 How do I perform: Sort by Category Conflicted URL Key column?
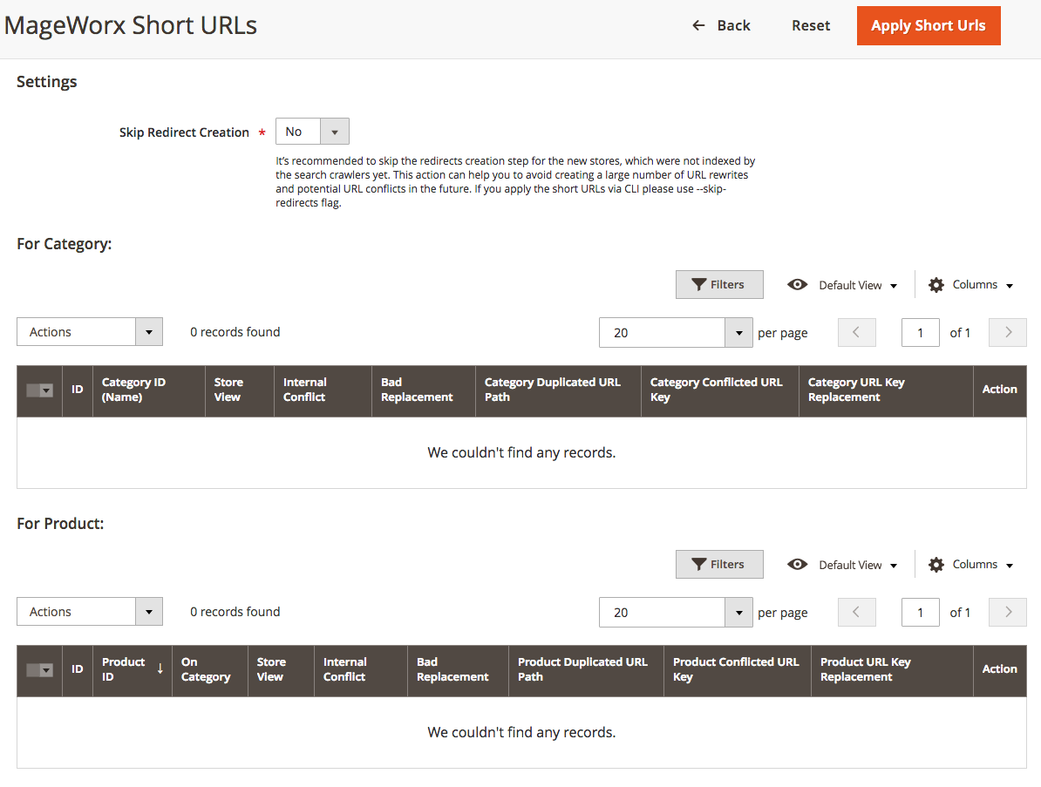[719, 390]
